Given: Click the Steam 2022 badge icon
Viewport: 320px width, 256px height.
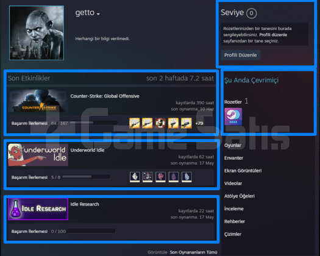Looking at the screenshot, I should coord(233,116).
